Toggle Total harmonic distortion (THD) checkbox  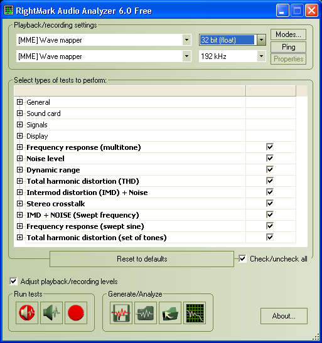pyautogui.click(x=270, y=181)
